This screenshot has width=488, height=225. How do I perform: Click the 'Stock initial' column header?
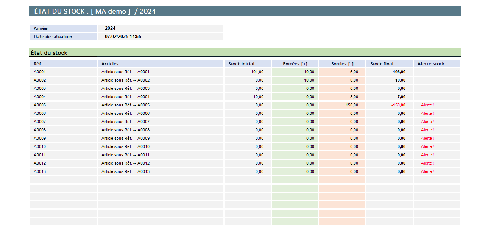coord(241,64)
